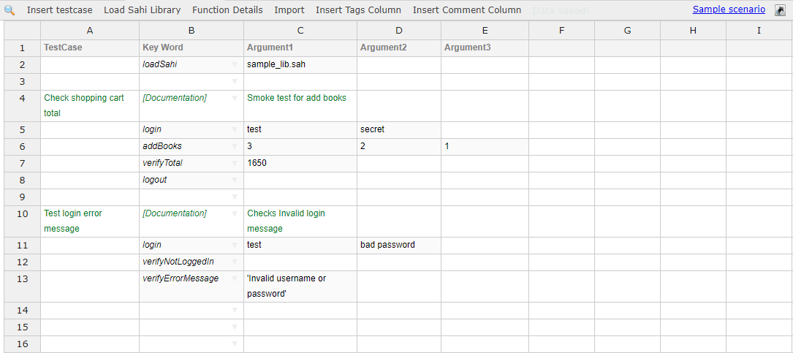Click Insert Comment Column

click(467, 10)
